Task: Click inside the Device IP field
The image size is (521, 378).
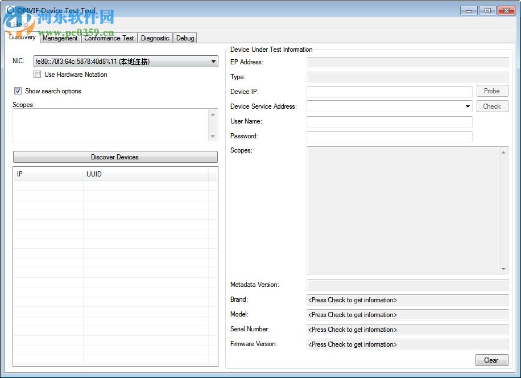Action: click(x=390, y=92)
